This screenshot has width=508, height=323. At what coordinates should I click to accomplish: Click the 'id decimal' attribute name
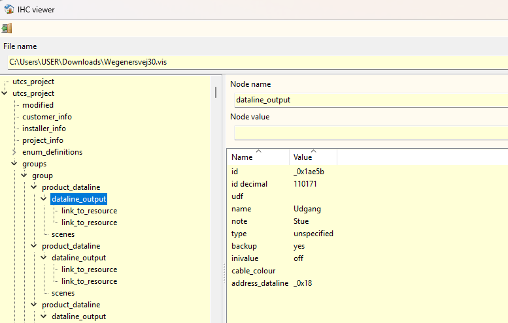250,184
